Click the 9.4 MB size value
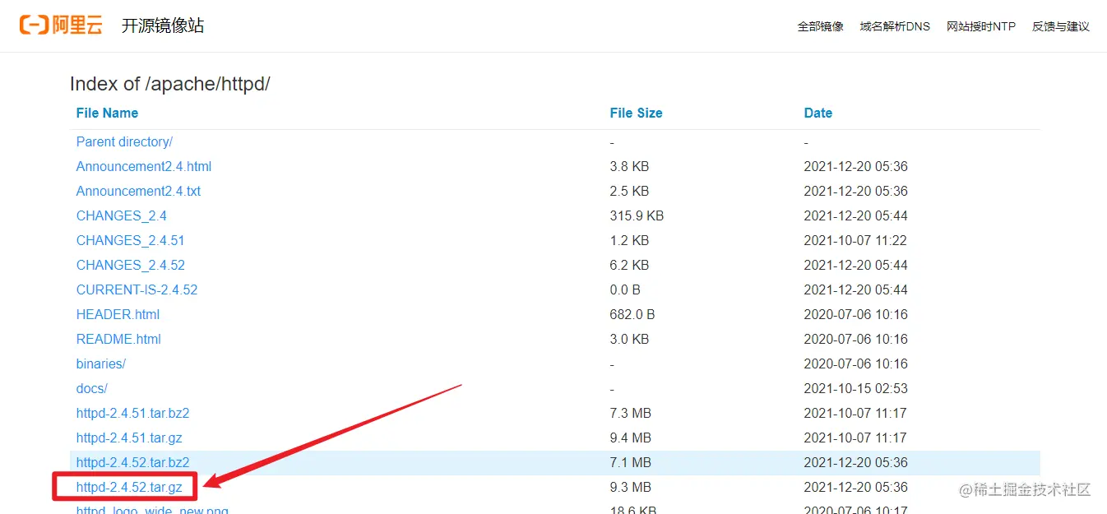Image resolution: width=1107 pixels, height=514 pixels. coord(630,438)
